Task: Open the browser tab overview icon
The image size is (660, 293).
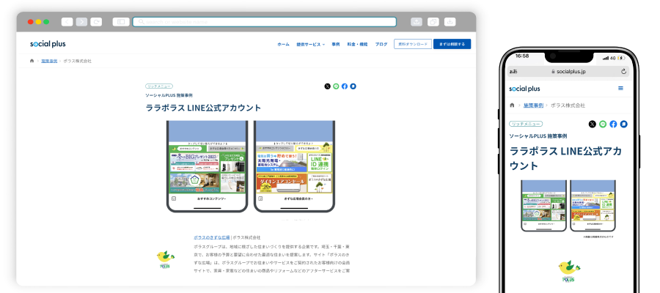Action: point(433,22)
